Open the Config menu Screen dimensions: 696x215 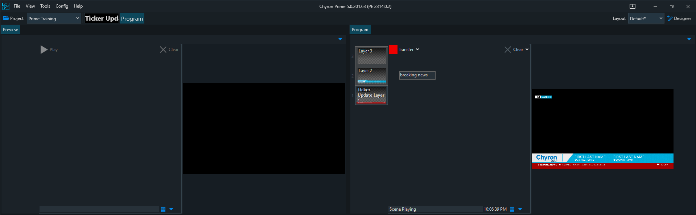pyautogui.click(x=62, y=6)
